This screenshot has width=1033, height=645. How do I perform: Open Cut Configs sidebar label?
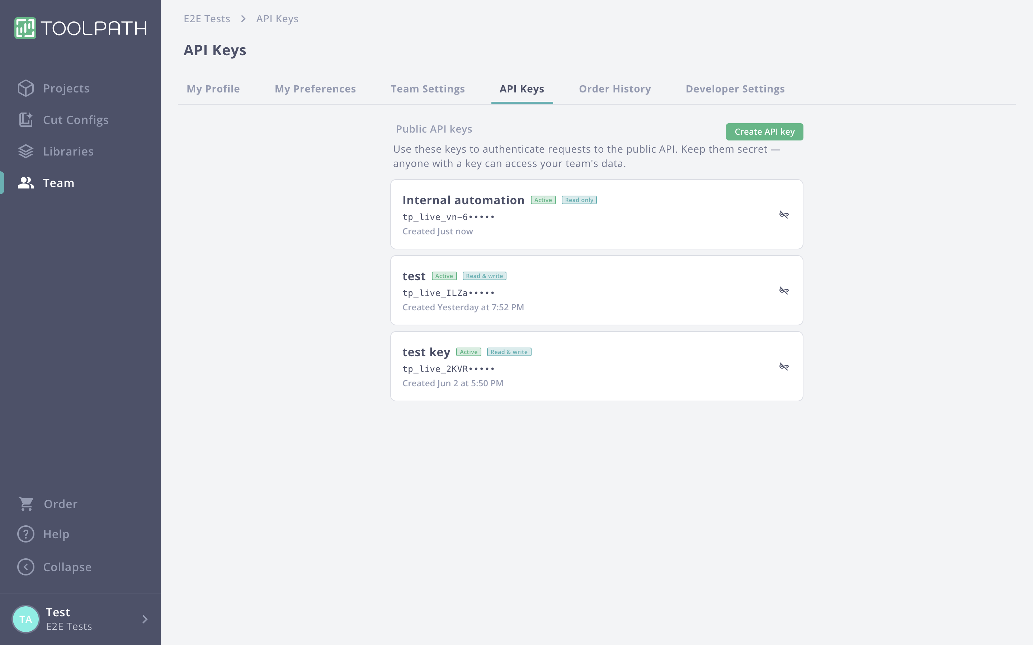click(76, 120)
